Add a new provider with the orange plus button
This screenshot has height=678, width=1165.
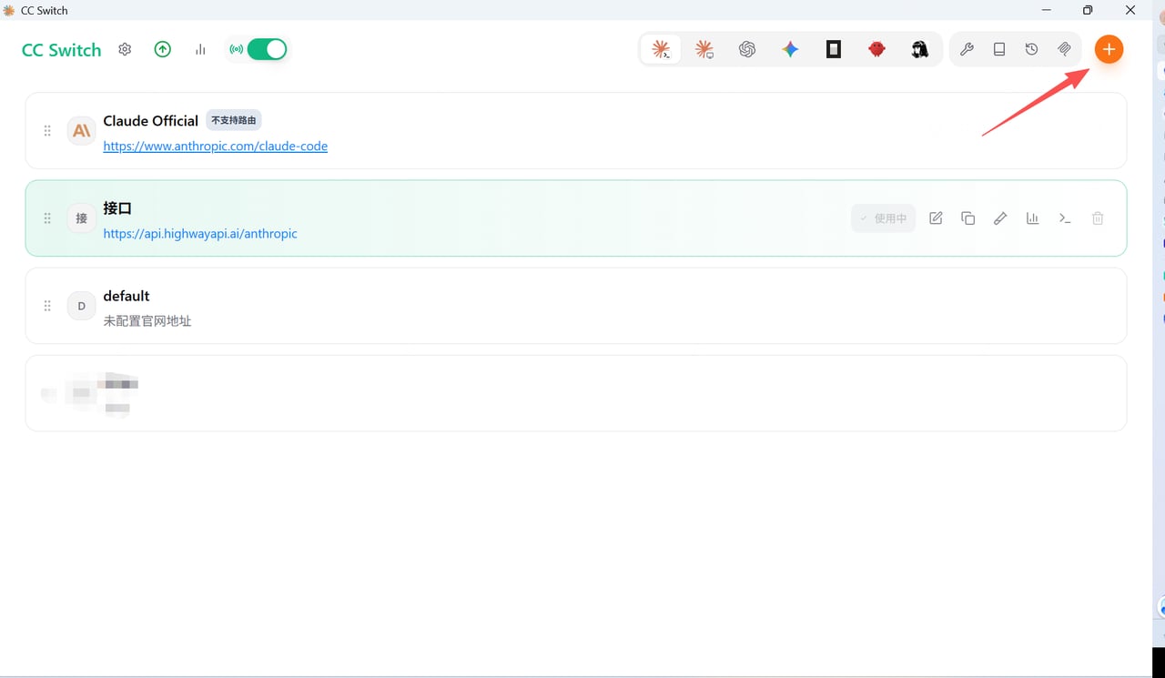coord(1109,49)
